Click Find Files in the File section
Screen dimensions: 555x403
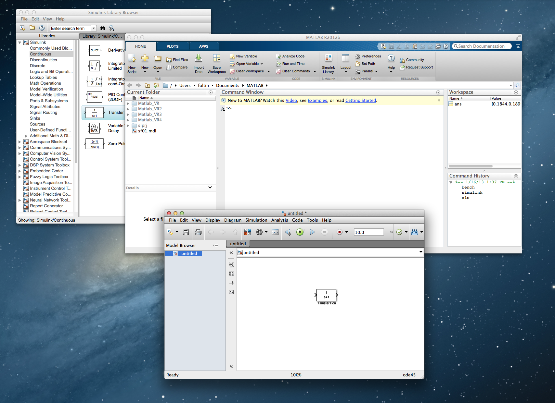[x=177, y=60]
